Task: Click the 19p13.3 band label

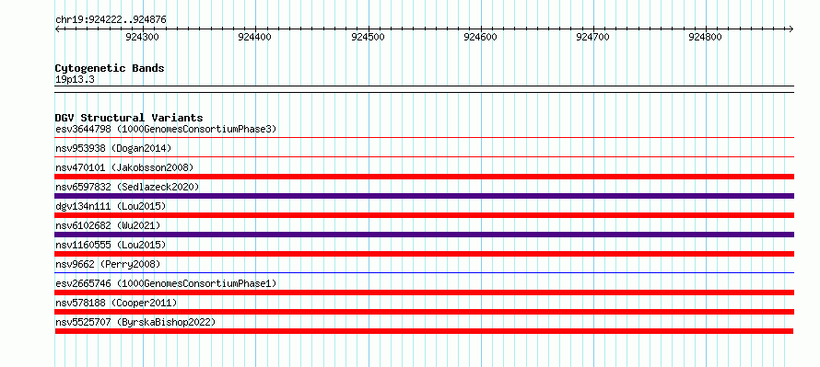Action: click(x=75, y=80)
